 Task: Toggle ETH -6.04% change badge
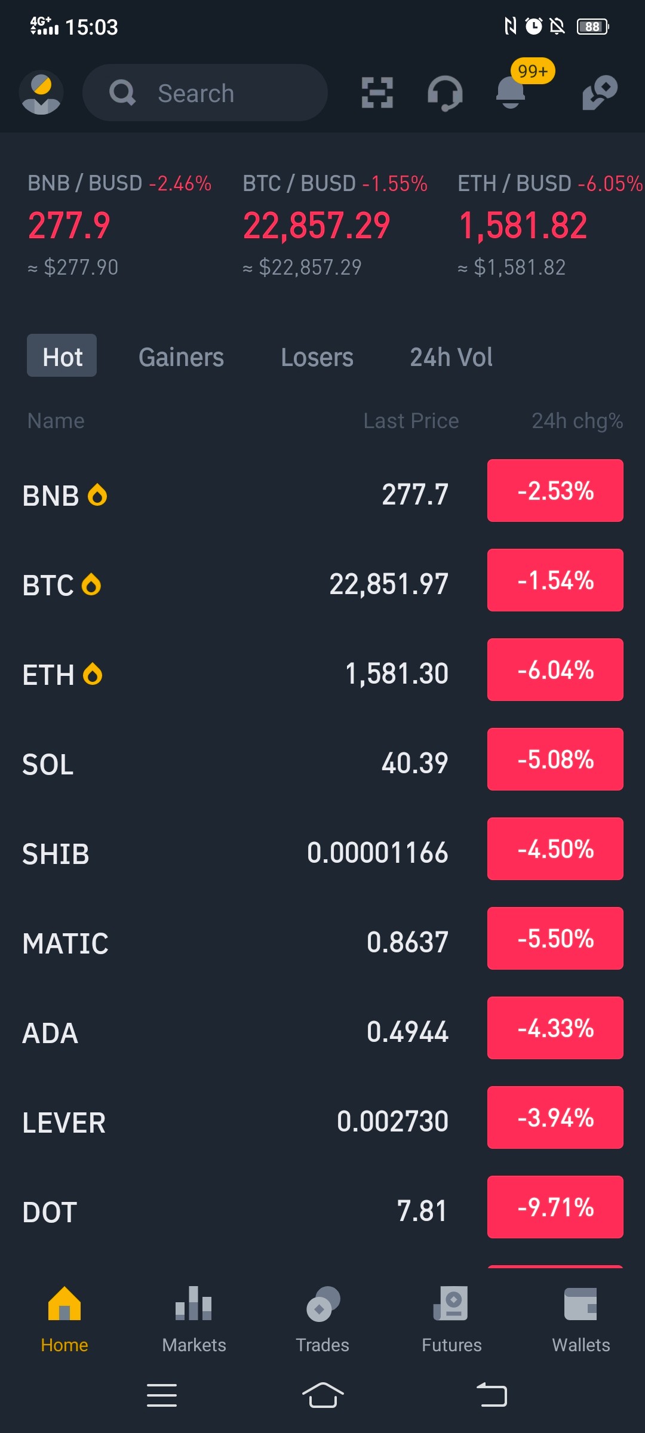click(555, 669)
